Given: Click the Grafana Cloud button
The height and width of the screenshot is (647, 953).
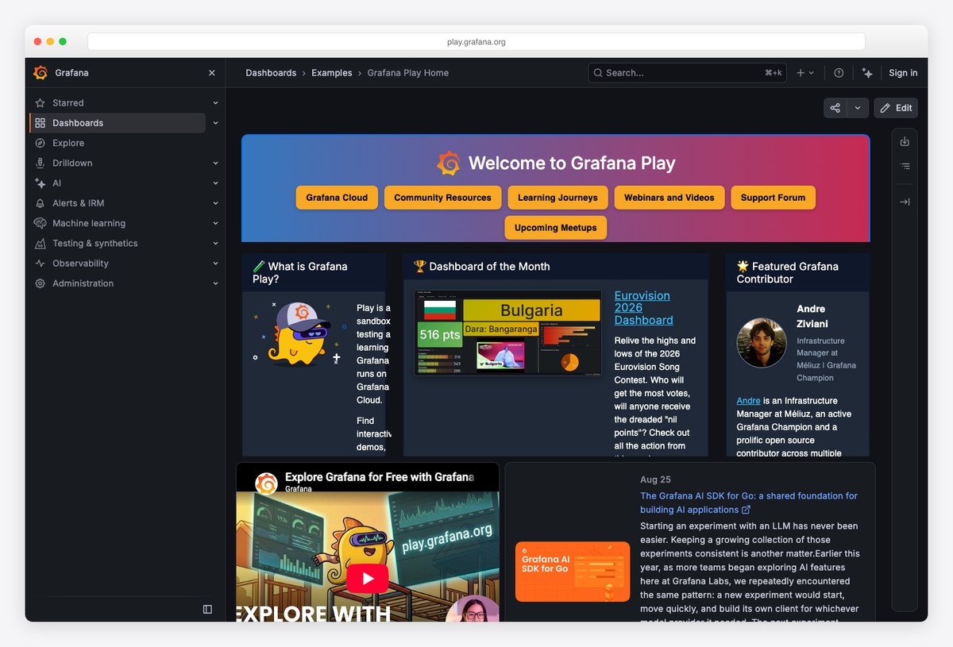Looking at the screenshot, I should click(337, 198).
